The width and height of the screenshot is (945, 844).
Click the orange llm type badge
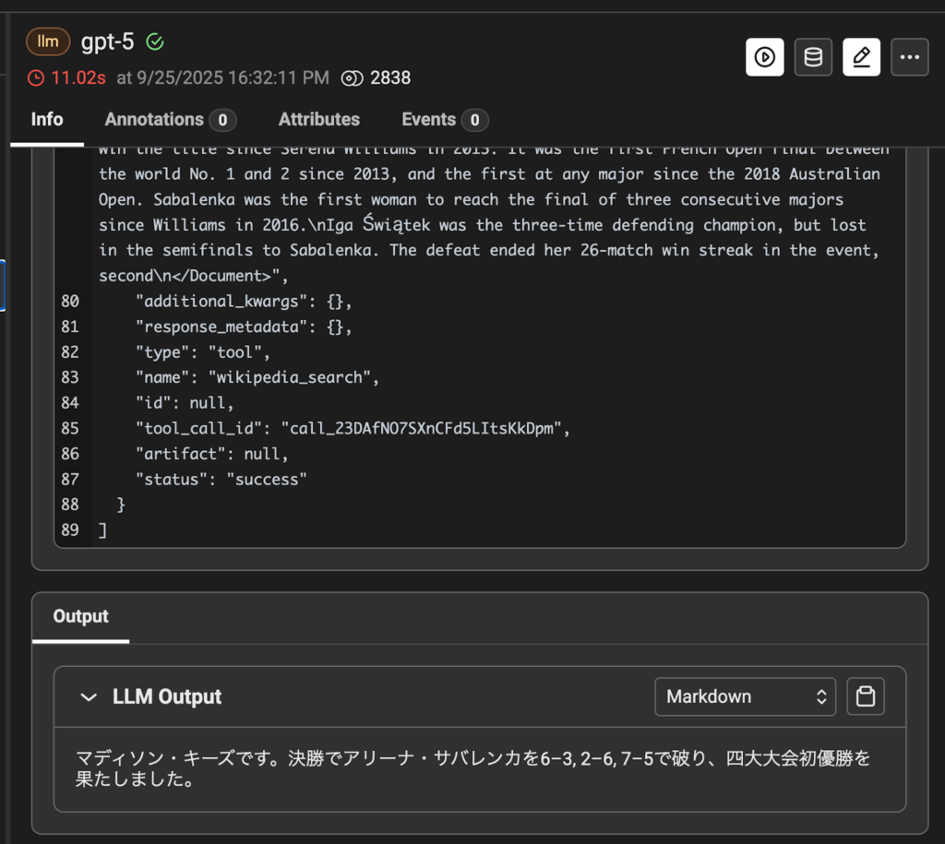[48, 42]
